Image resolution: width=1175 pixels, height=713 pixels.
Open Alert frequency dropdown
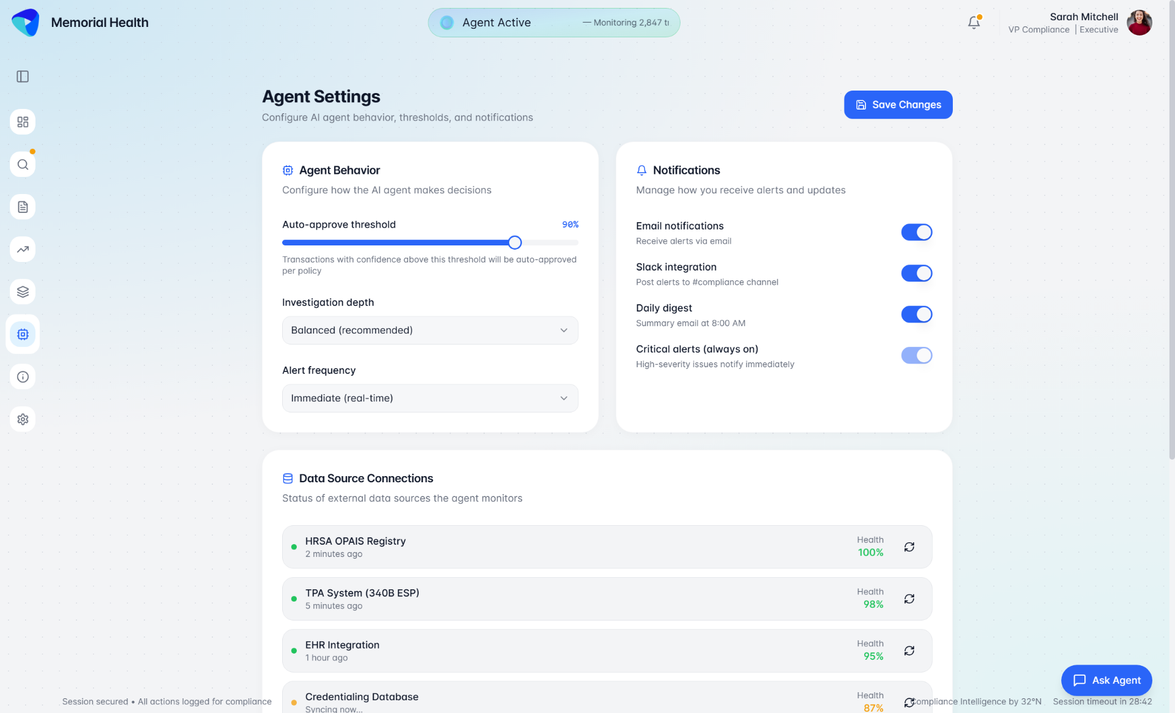tap(430, 398)
